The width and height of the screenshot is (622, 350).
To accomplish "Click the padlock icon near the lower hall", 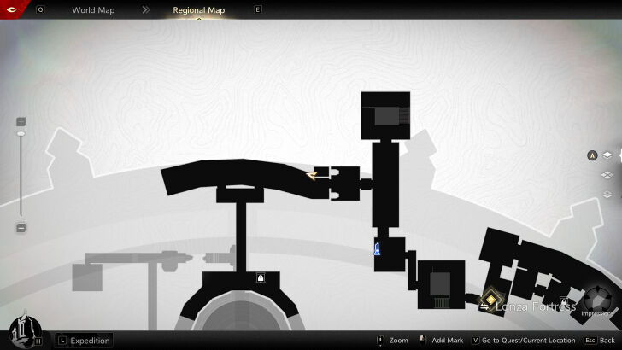I will click(x=261, y=277).
